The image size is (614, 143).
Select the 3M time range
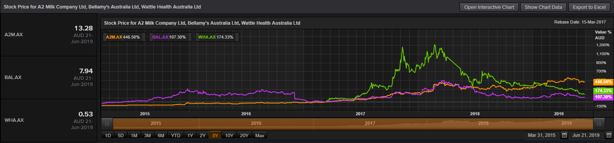pyautogui.click(x=147, y=135)
